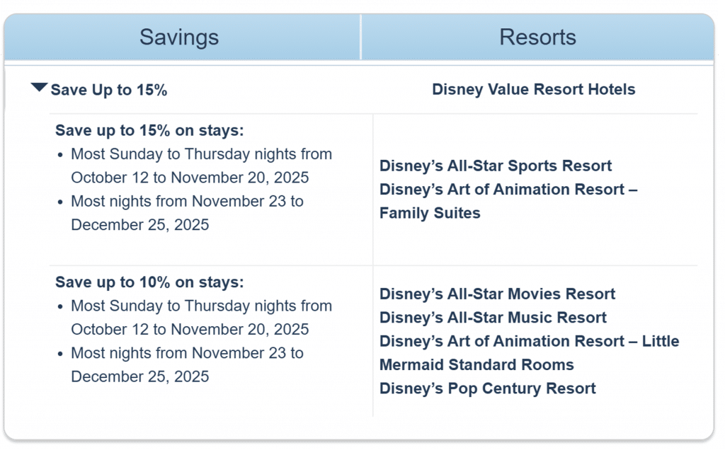Open Disney's Pop Century Resort link
This screenshot has width=725, height=450.
pos(487,388)
